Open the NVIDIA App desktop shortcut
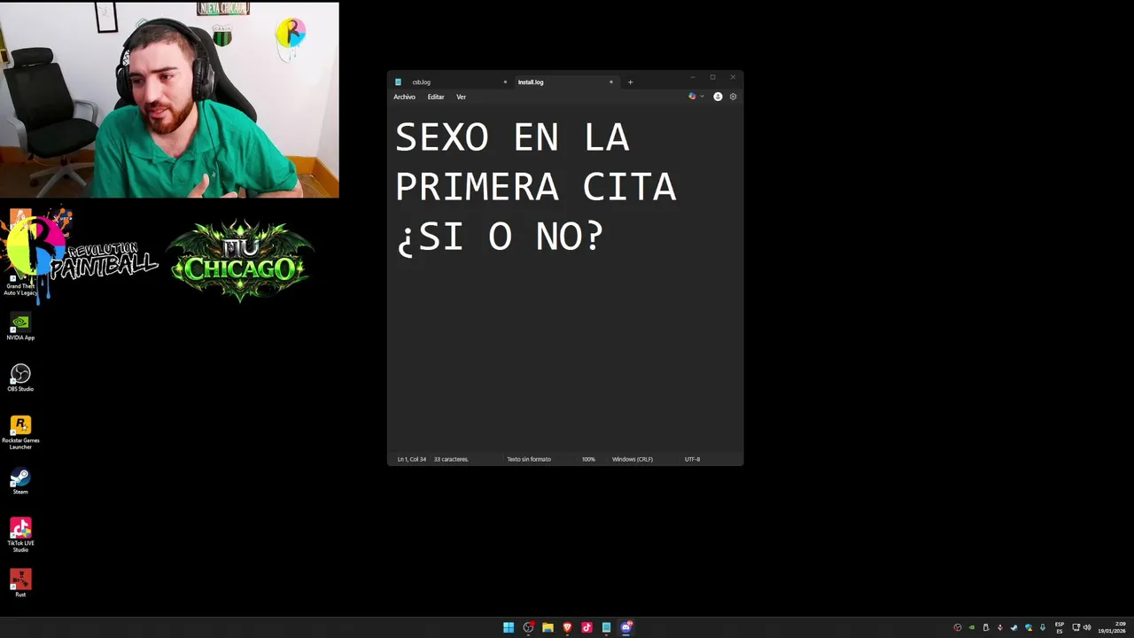 coord(20,326)
